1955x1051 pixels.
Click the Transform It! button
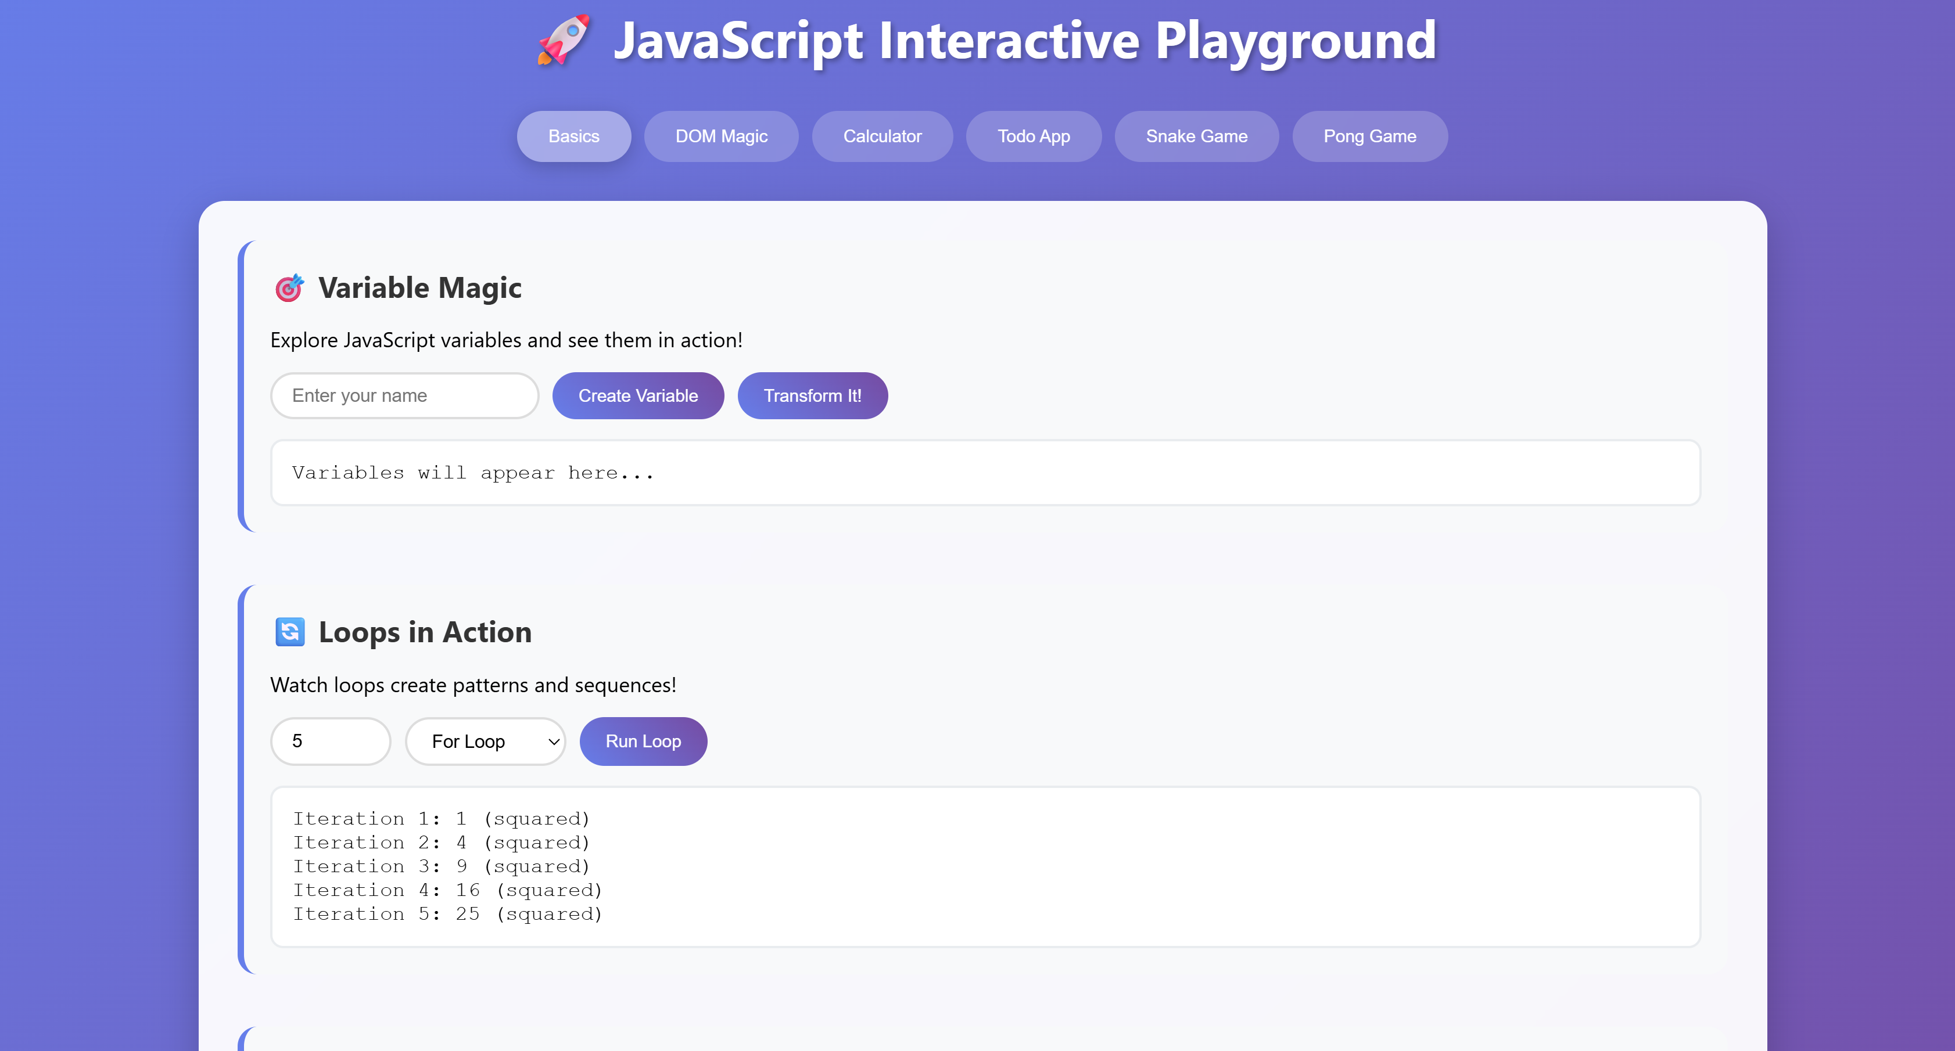coord(812,396)
